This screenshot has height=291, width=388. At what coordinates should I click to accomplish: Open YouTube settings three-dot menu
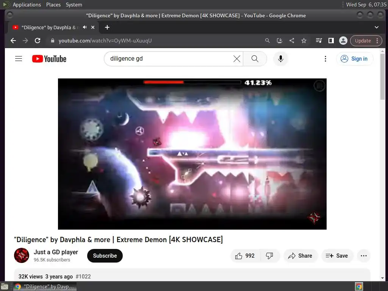click(325, 59)
